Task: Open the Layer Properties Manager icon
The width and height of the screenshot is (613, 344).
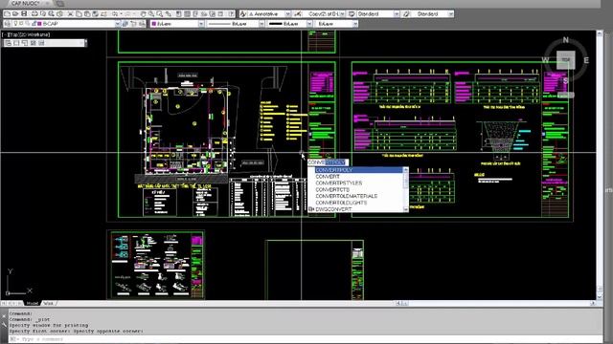Action: (8, 24)
